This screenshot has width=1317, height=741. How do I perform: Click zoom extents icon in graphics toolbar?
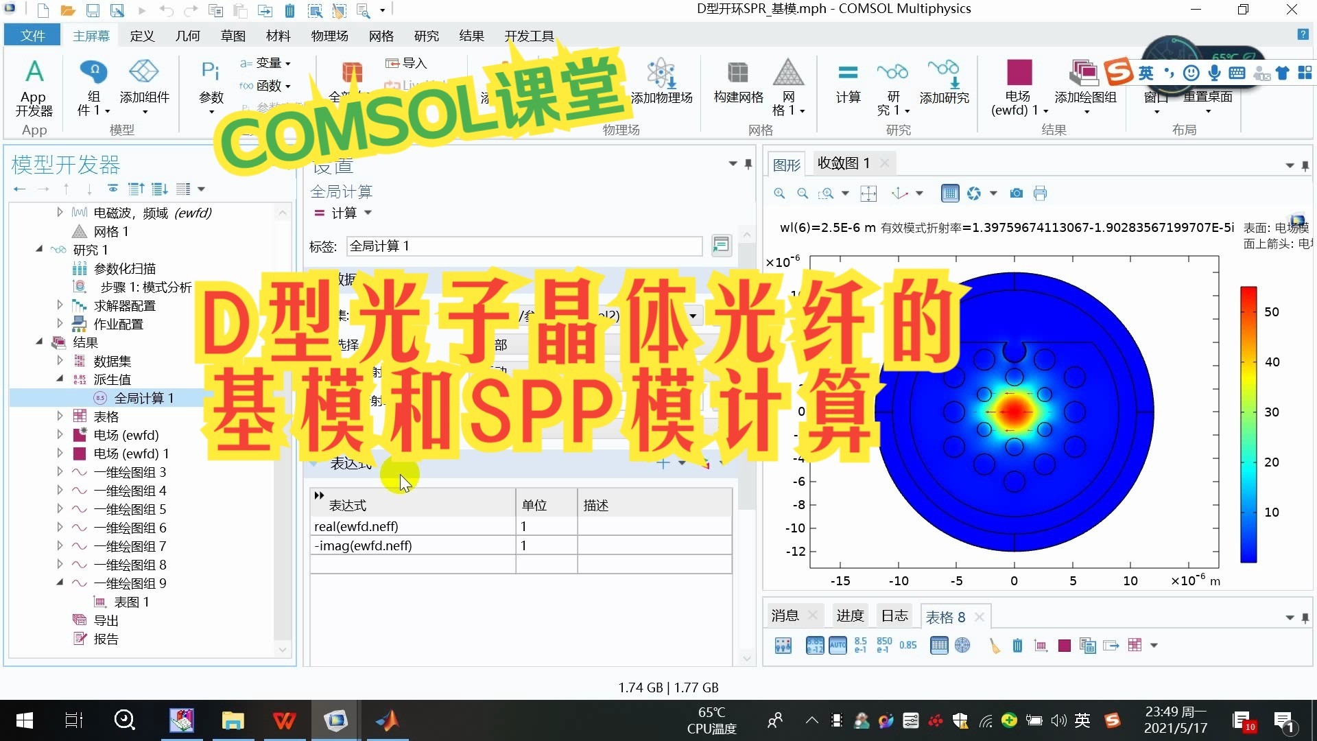(868, 193)
